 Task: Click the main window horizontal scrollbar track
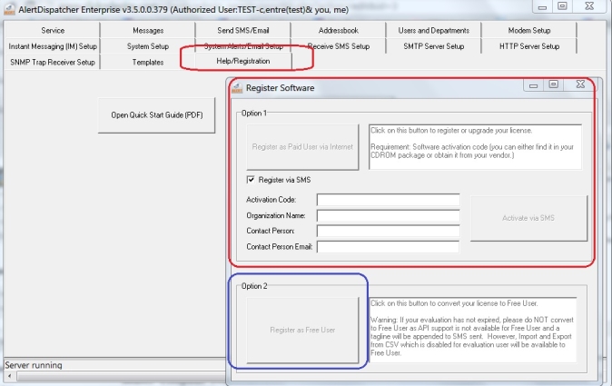[121, 377]
